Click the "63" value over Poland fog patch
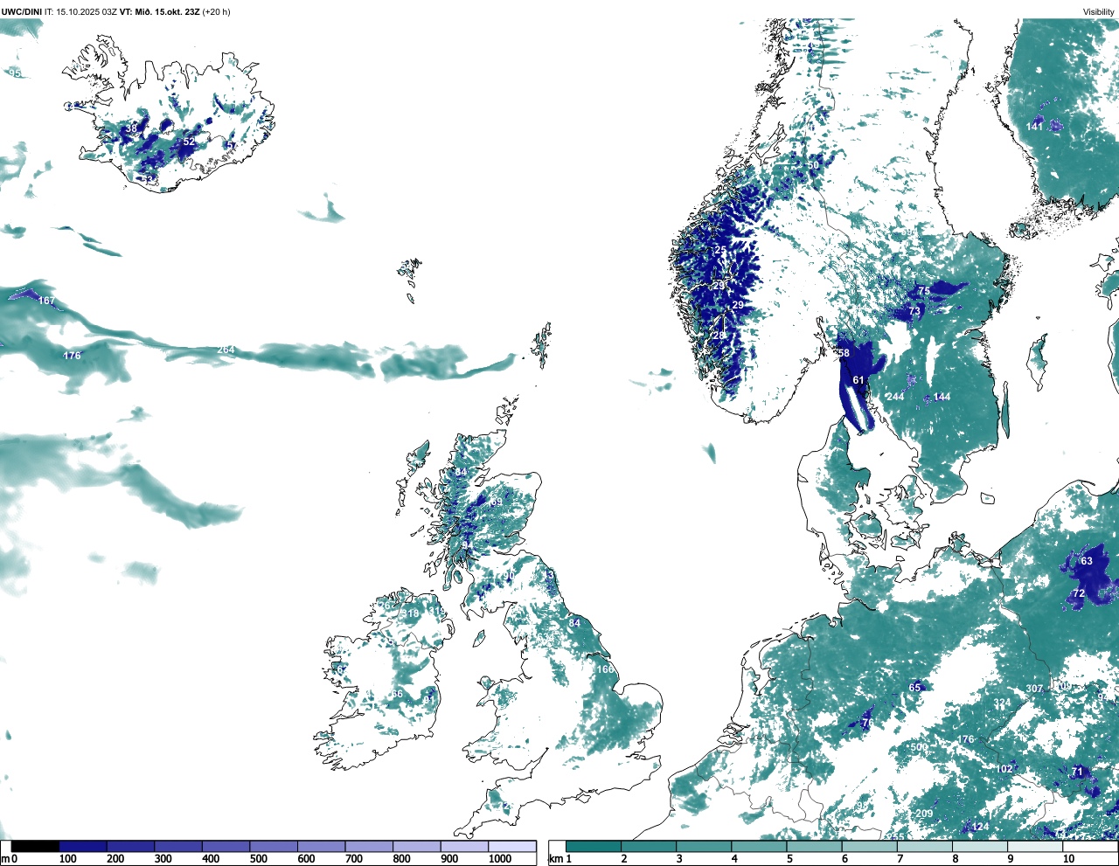The height and width of the screenshot is (866, 1119). tap(1087, 561)
